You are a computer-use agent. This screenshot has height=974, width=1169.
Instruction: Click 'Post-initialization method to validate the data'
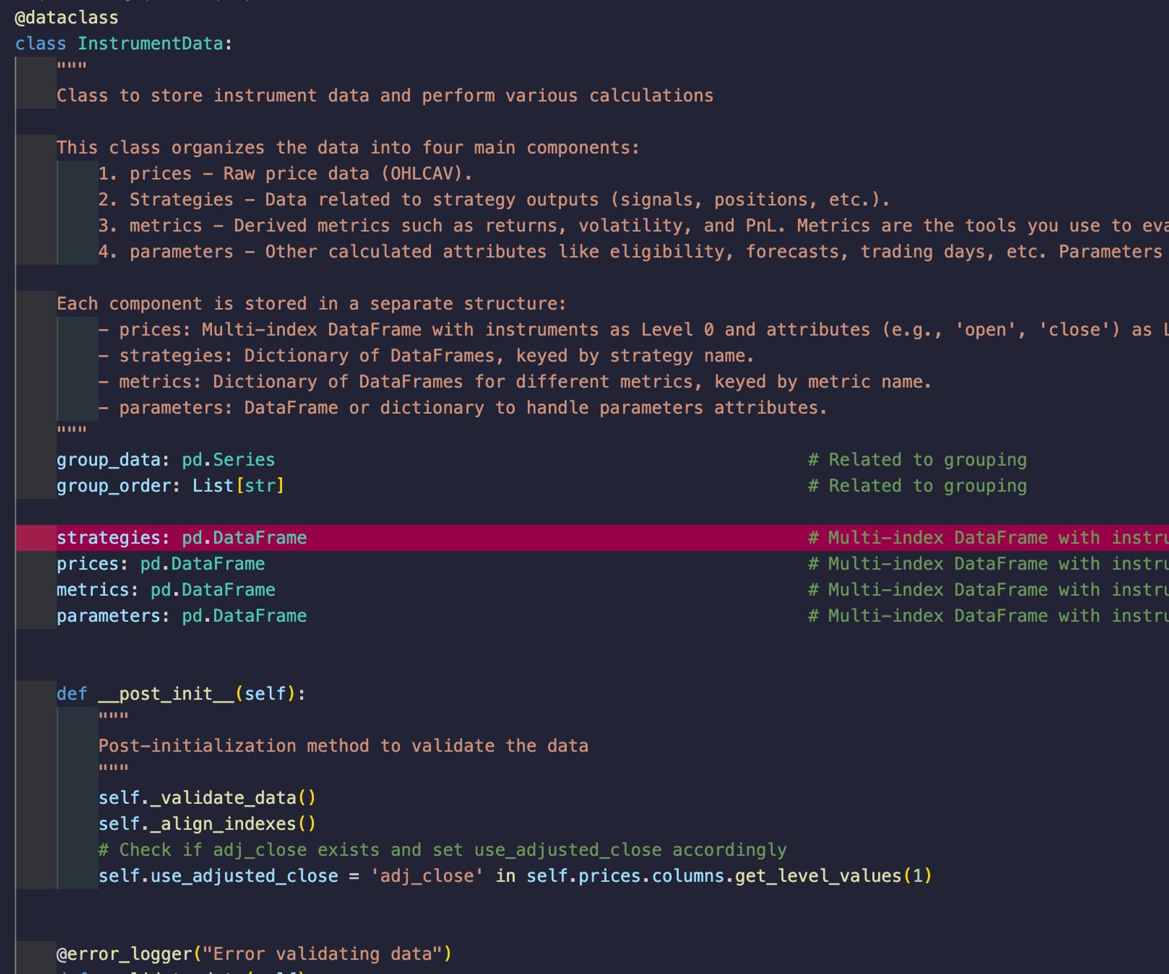point(343,746)
